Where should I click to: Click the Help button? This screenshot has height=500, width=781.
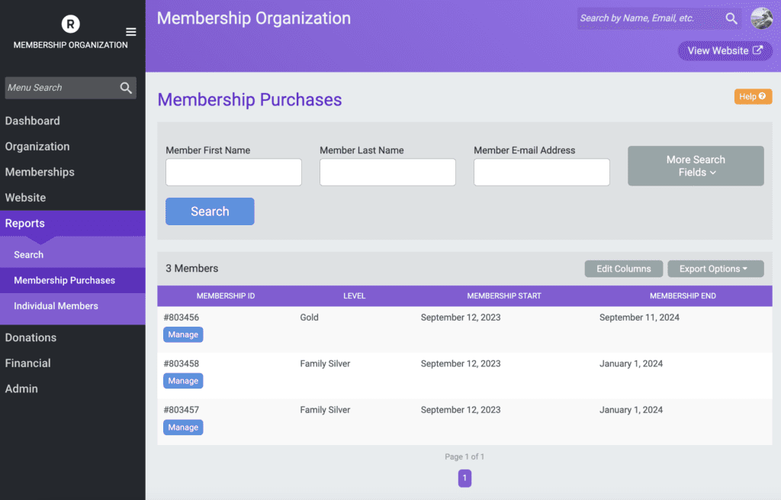[753, 96]
